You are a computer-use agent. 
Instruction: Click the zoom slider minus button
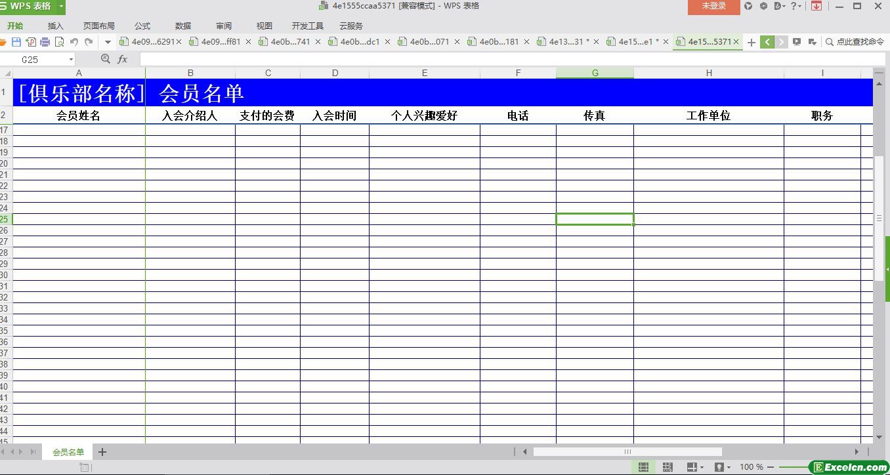[x=771, y=467]
